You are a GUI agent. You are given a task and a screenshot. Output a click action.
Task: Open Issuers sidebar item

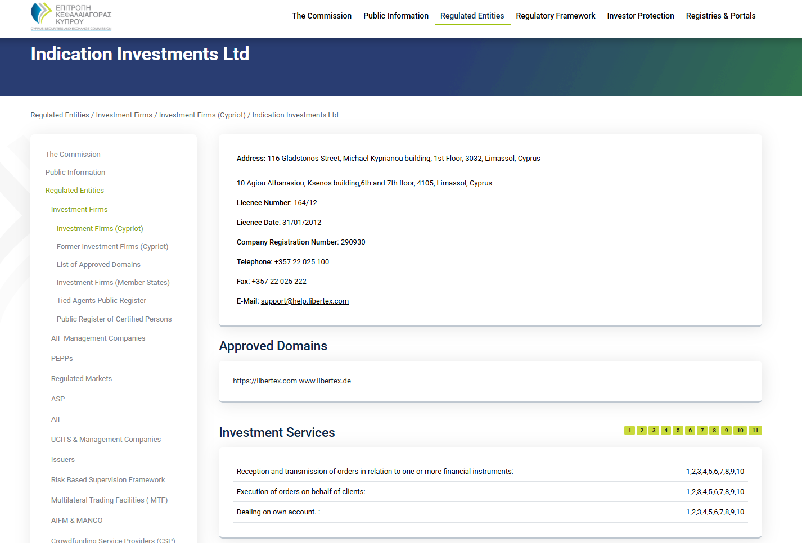tap(63, 460)
